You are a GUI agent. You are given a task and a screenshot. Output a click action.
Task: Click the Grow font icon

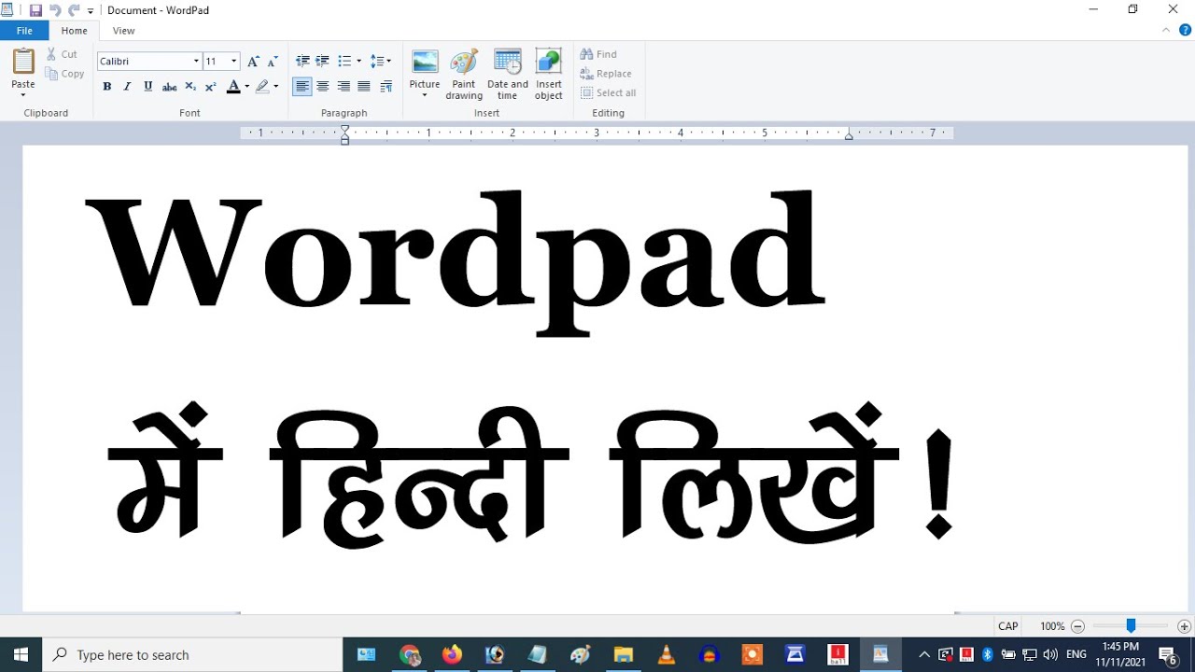pyautogui.click(x=253, y=62)
